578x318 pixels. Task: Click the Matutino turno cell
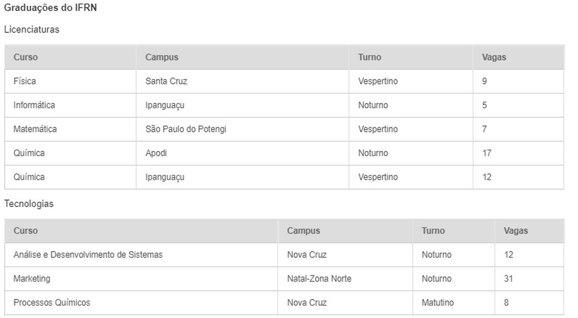[438, 302]
